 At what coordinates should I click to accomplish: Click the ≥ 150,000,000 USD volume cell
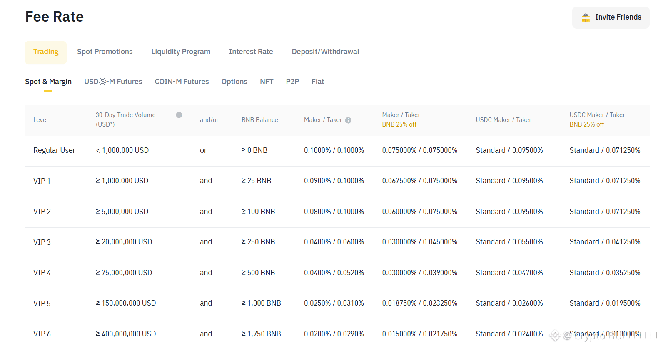tap(126, 303)
